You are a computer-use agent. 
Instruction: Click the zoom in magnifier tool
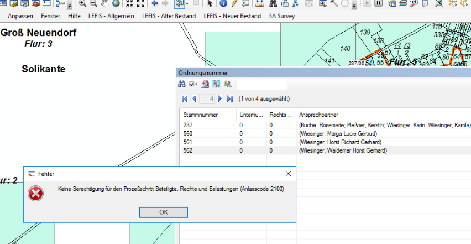click(x=82, y=3)
